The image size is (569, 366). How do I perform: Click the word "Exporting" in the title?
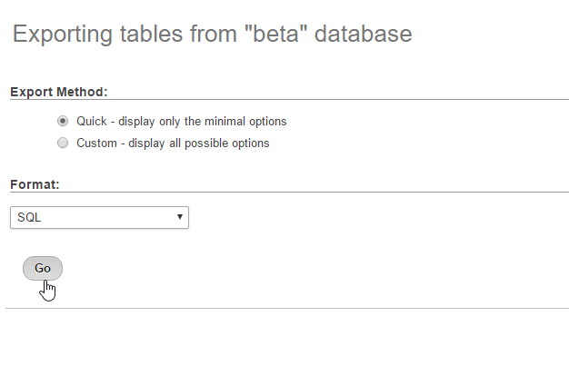coord(63,35)
